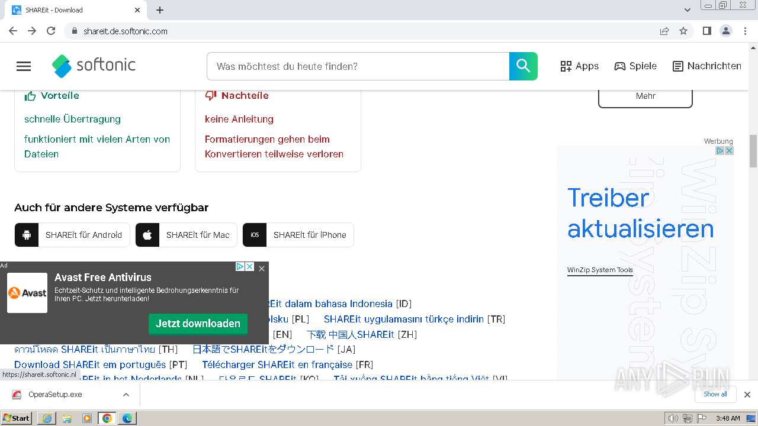Close the WinZip sidebar ad
Image resolution: width=758 pixels, height=426 pixels.
click(x=730, y=151)
